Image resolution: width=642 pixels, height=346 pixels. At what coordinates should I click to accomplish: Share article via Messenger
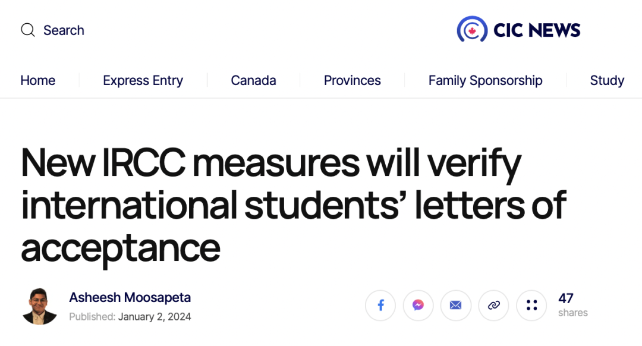point(418,306)
